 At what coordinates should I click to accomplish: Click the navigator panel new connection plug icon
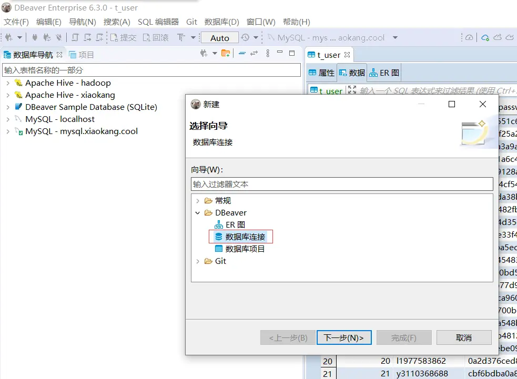coord(204,53)
